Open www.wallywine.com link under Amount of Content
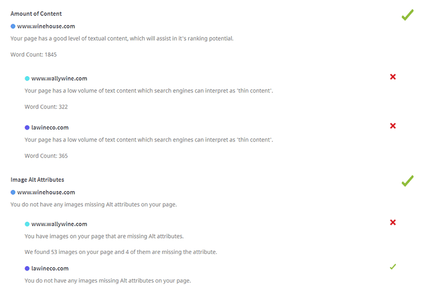 coord(59,79)
